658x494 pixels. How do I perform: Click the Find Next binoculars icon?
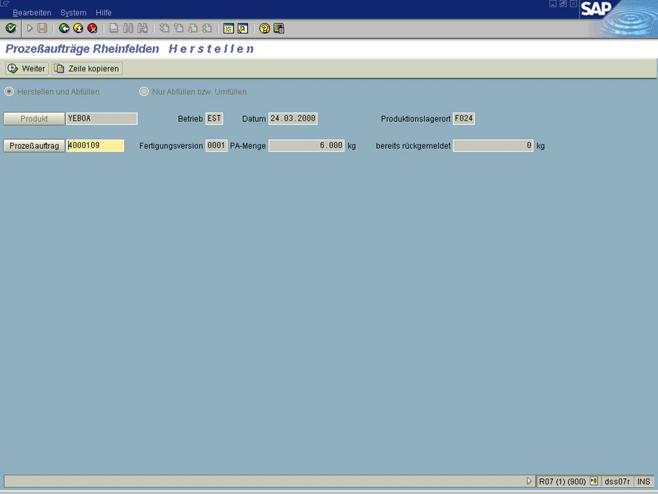pos(143,28)
